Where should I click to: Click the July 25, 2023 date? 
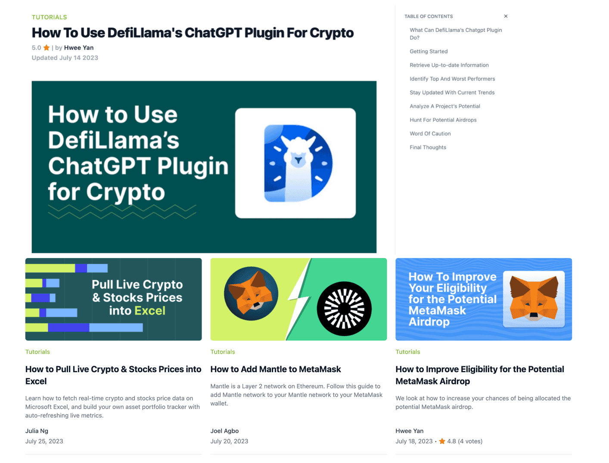point(44,441)
